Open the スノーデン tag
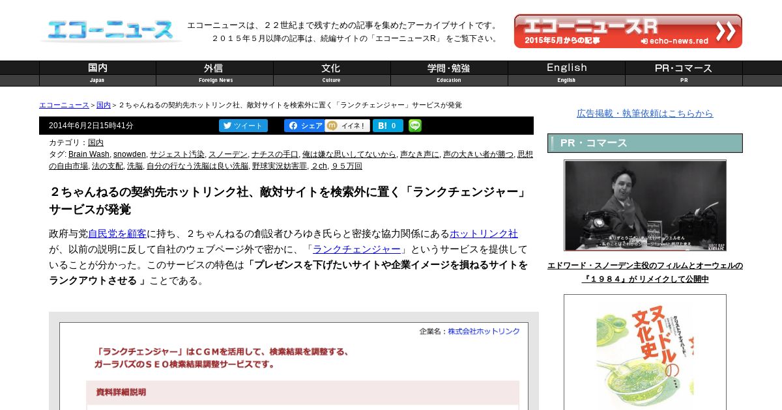The image size is (782, 410). pos(228,154)
